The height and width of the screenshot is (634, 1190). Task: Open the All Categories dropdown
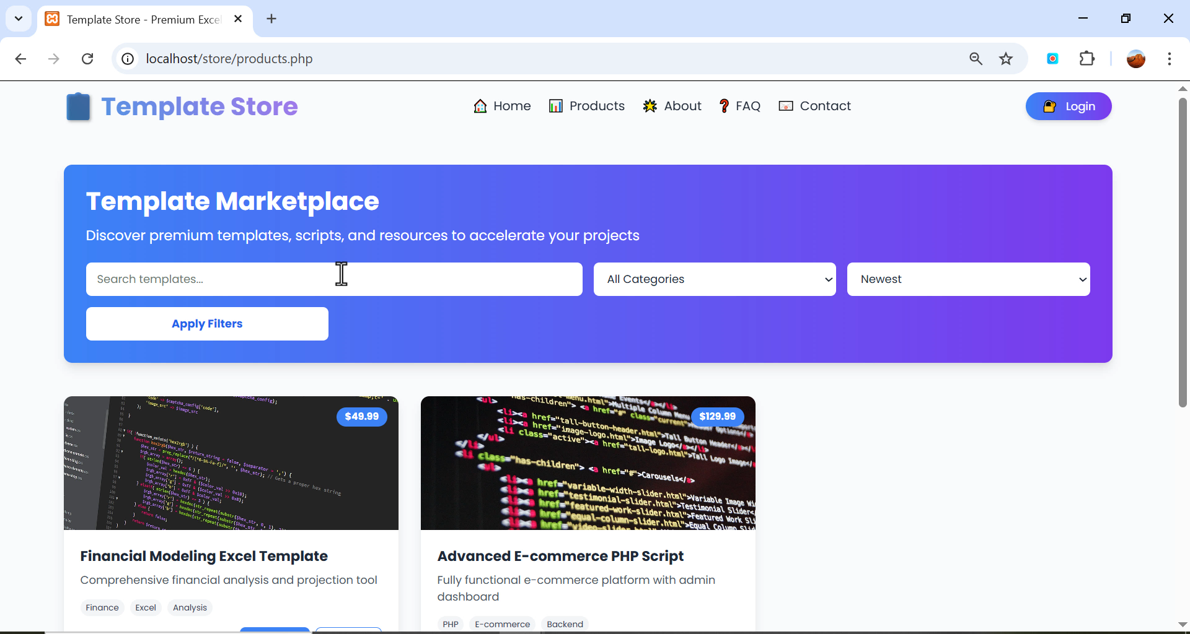(x=715, y=279)
